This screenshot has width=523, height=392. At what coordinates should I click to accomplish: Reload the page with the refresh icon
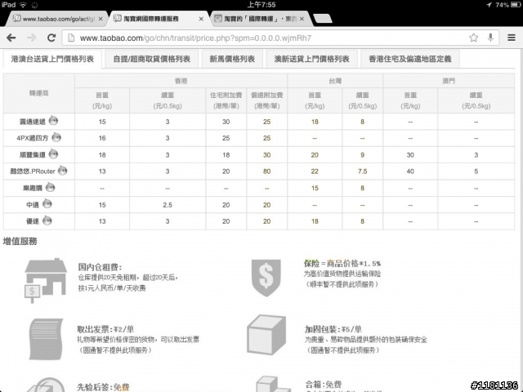point(51,38)
